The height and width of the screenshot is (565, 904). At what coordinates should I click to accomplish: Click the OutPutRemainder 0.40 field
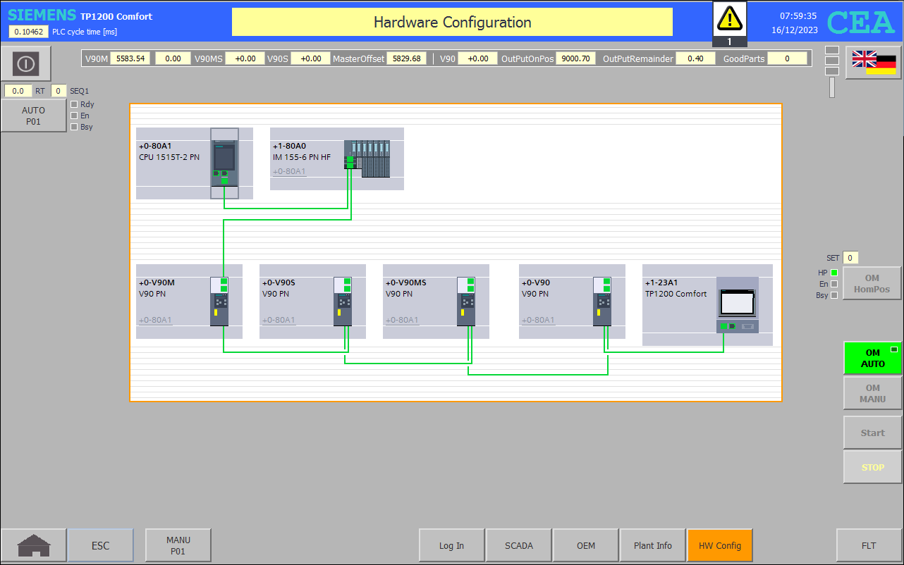tap(695, 58)
